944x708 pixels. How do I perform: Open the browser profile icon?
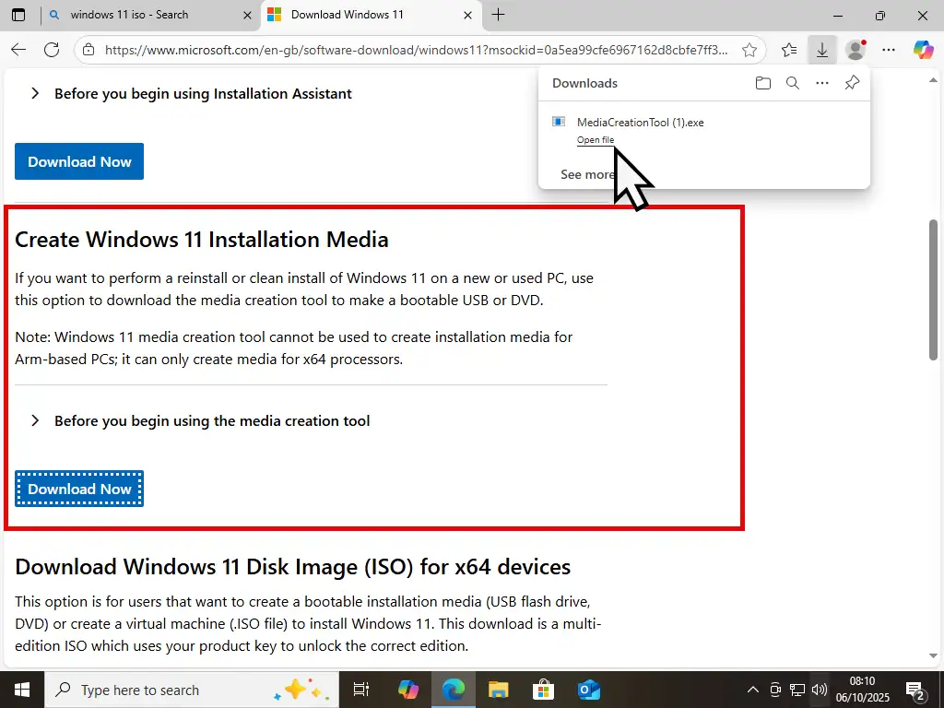click(855, 50)
